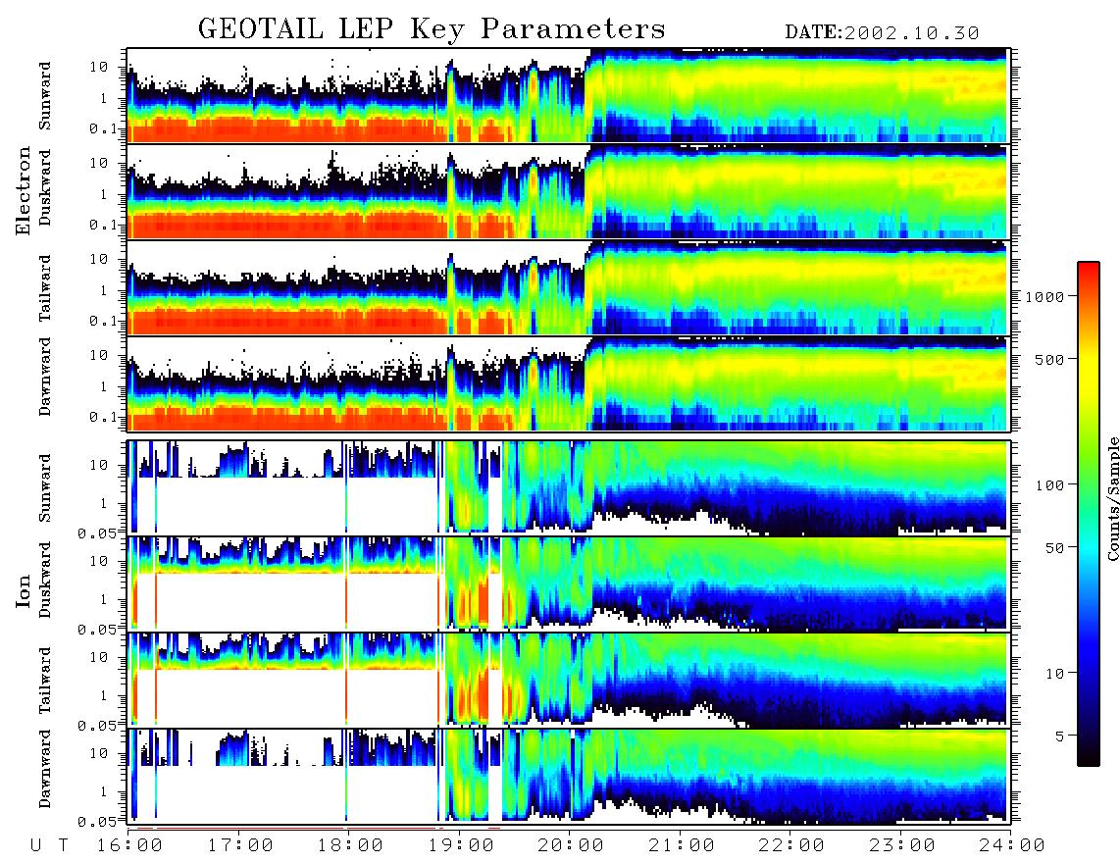Click the vertical 'Ion' group label
This screenshot has width=1120, height=863.
[23, 590]
